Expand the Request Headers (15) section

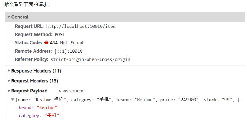point(9,81)
